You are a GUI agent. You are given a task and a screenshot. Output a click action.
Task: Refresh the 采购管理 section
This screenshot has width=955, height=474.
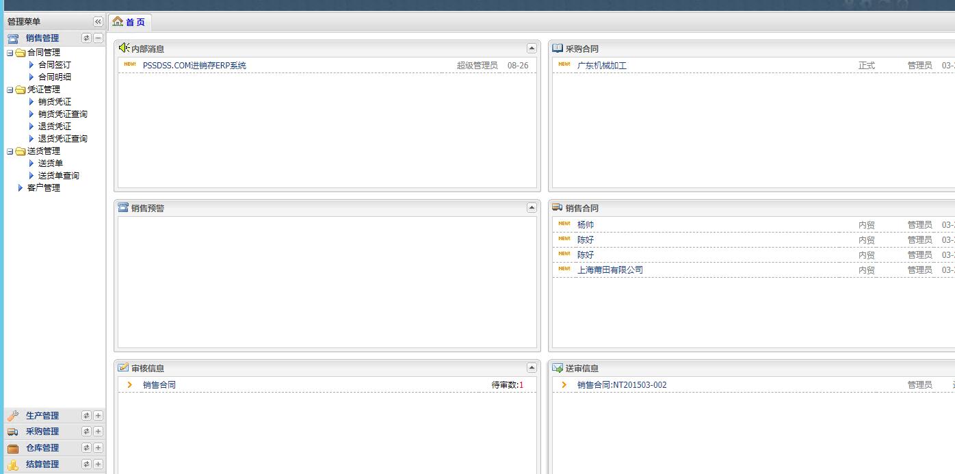[86, 432]
